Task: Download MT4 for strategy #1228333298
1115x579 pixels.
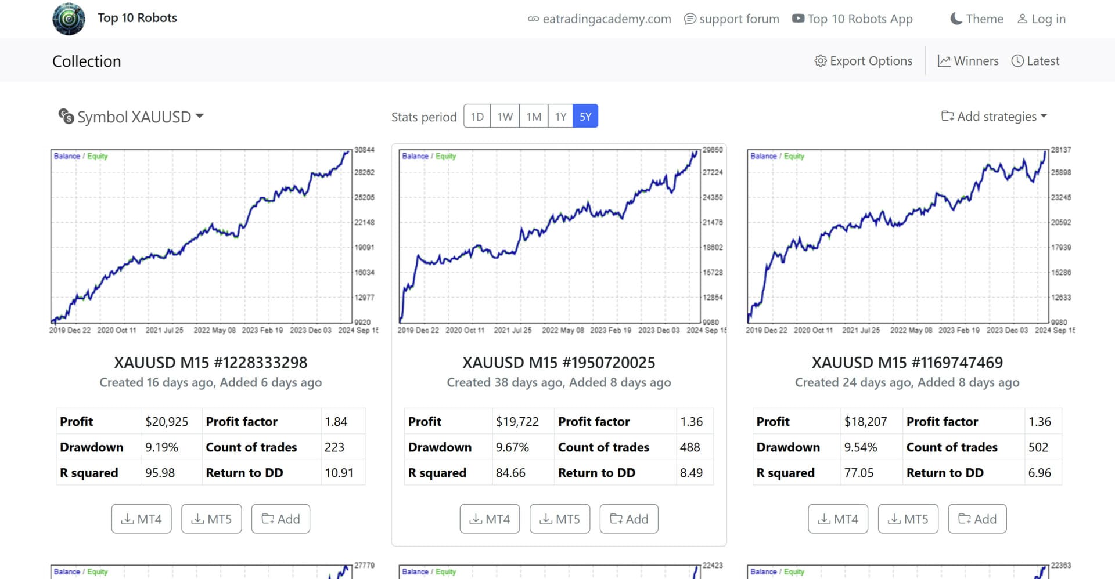Action: pos(141,519)
